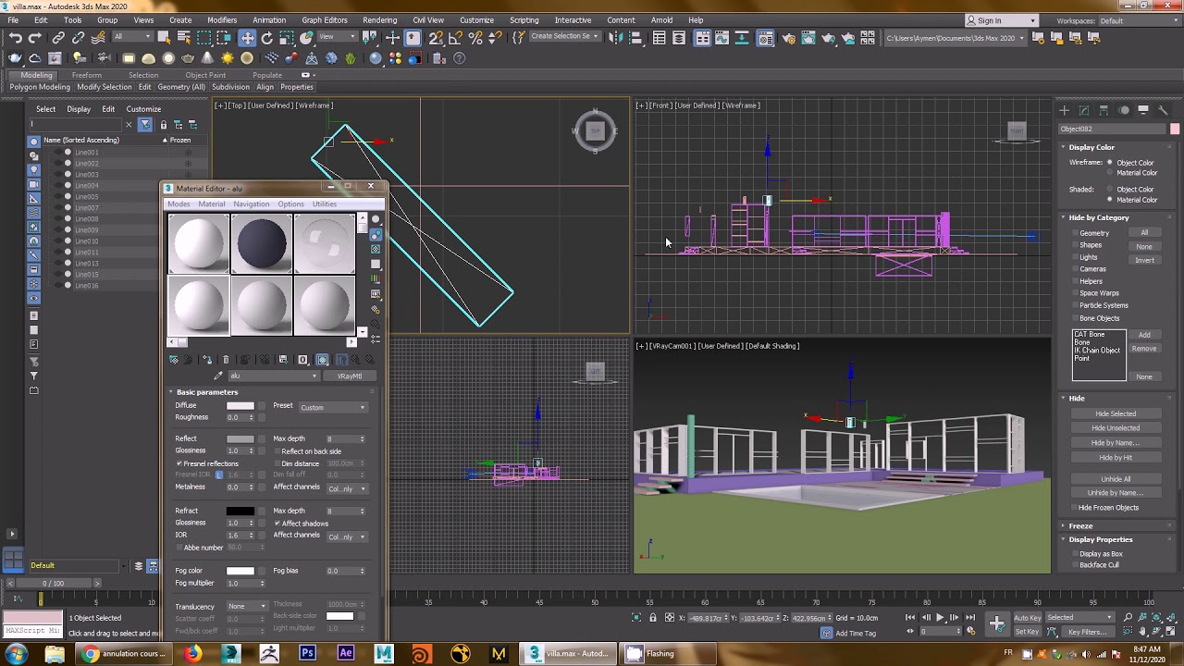Click the Fog color swatch
The height and width of the screenshot is (666, 1184).
click(x=240, y=571)
